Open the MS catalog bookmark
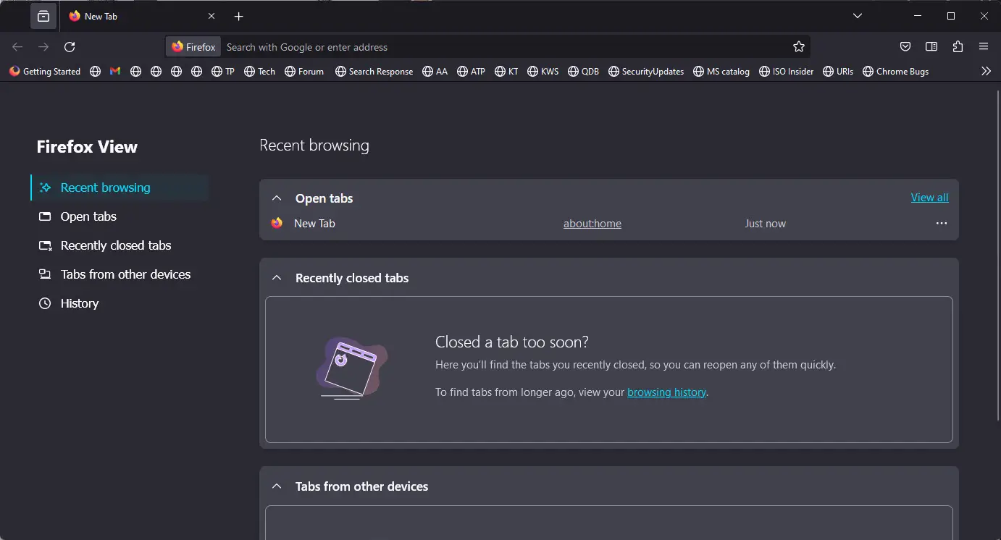This screenshot has height=540, width=1001. tap(721, 72)
